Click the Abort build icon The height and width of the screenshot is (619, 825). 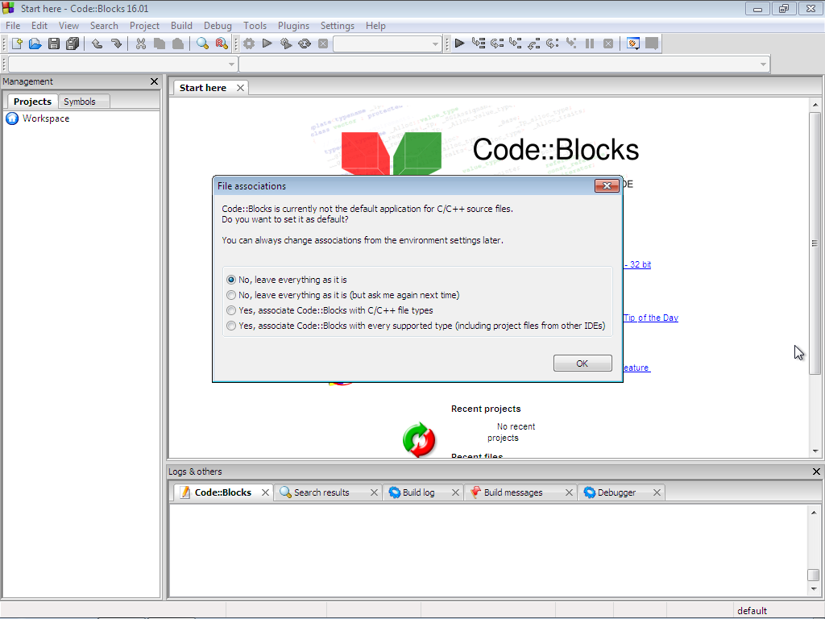coord(323,44)
